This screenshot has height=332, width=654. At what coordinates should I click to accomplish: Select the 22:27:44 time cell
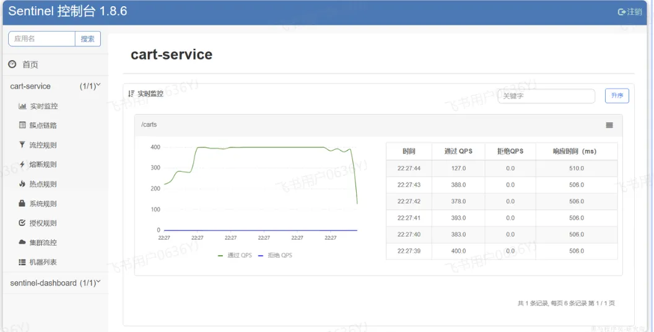[409, 168]
